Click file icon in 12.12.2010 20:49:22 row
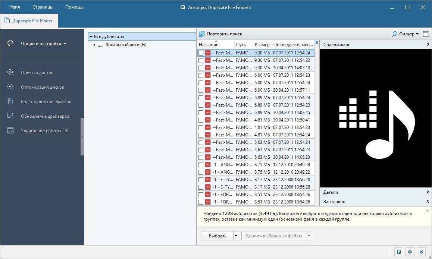 (208, 172)
